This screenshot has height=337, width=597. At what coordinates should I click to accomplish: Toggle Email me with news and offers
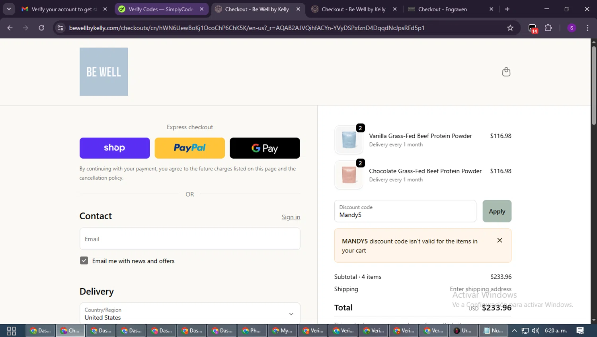84,261
